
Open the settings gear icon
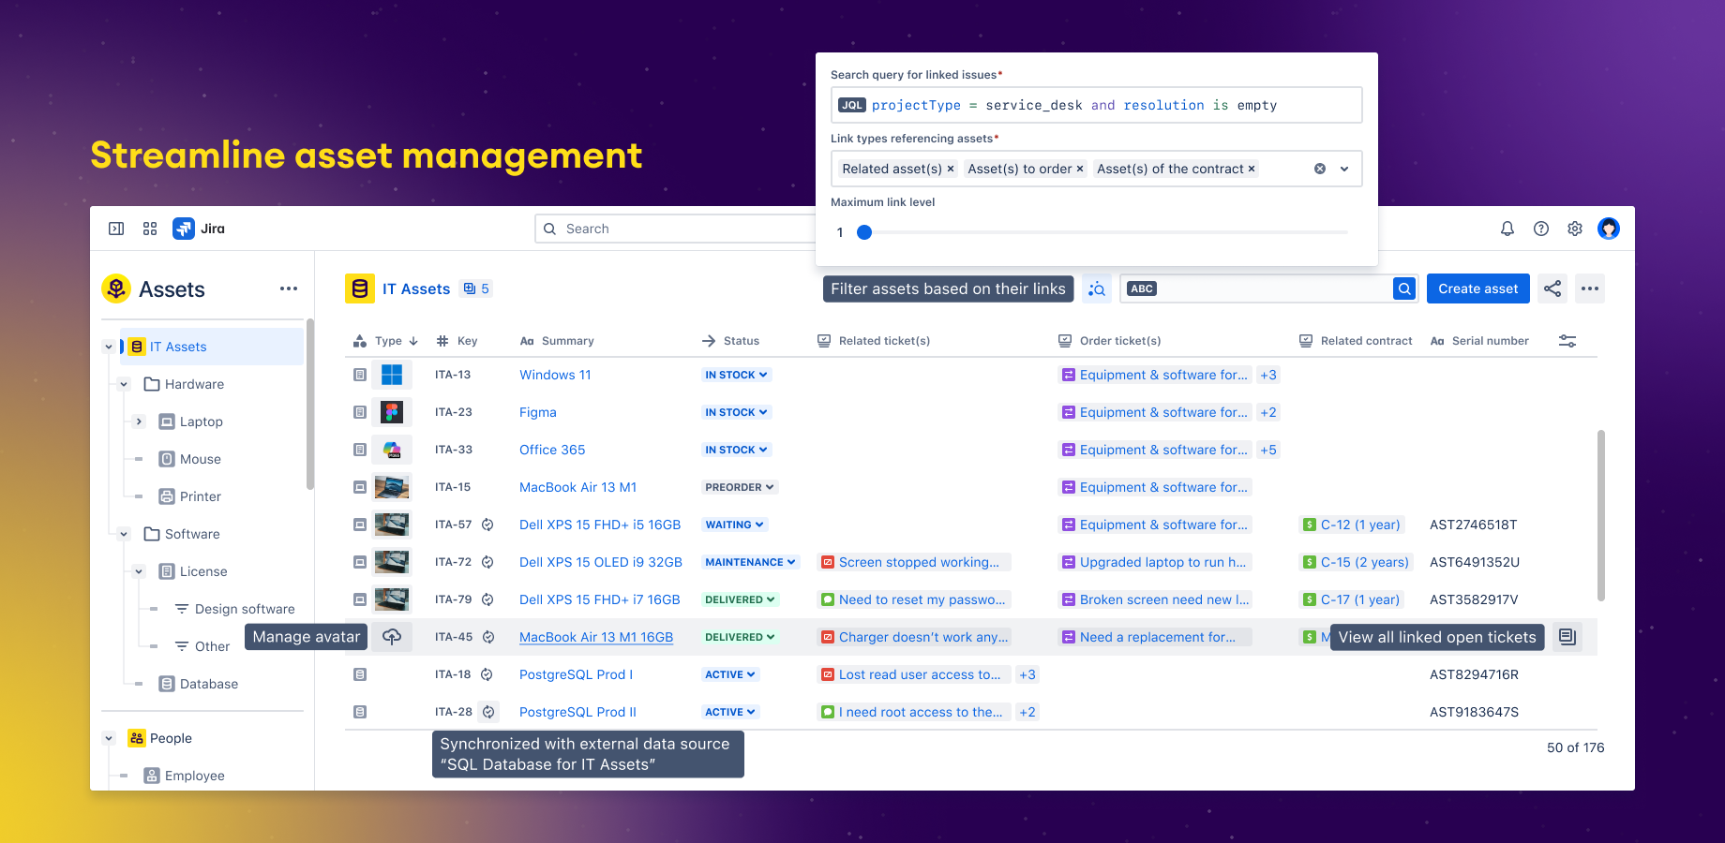1575,229
